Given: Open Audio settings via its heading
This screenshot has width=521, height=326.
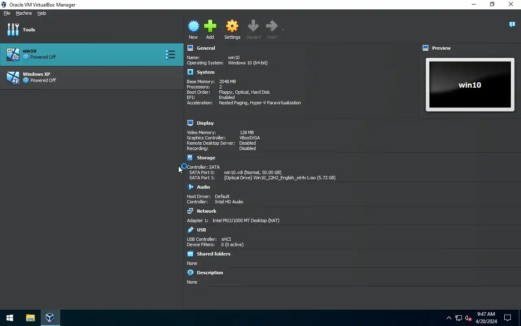Looking at the screenshot, I should click(204, 187).
